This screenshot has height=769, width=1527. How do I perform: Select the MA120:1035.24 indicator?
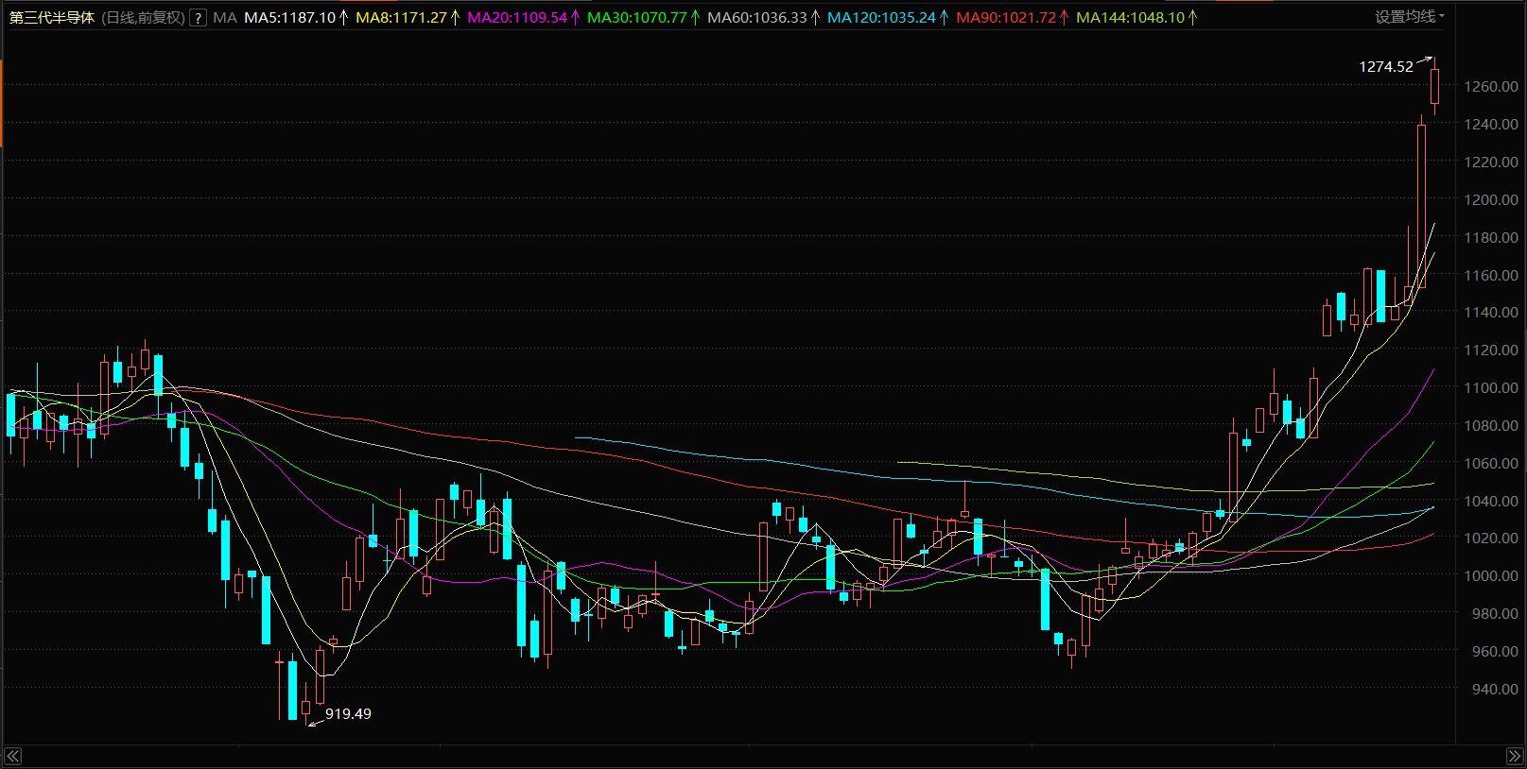click(888, 18)
